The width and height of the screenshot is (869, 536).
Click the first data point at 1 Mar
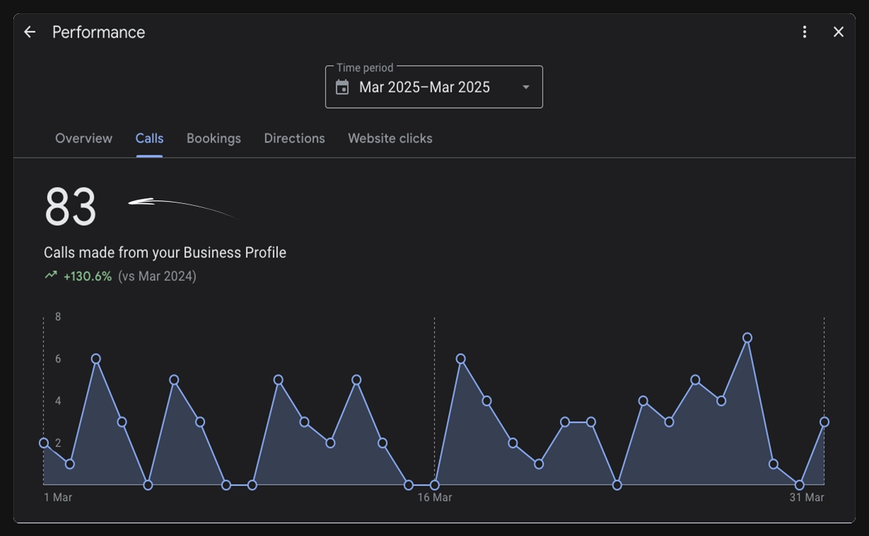[44, 443]
